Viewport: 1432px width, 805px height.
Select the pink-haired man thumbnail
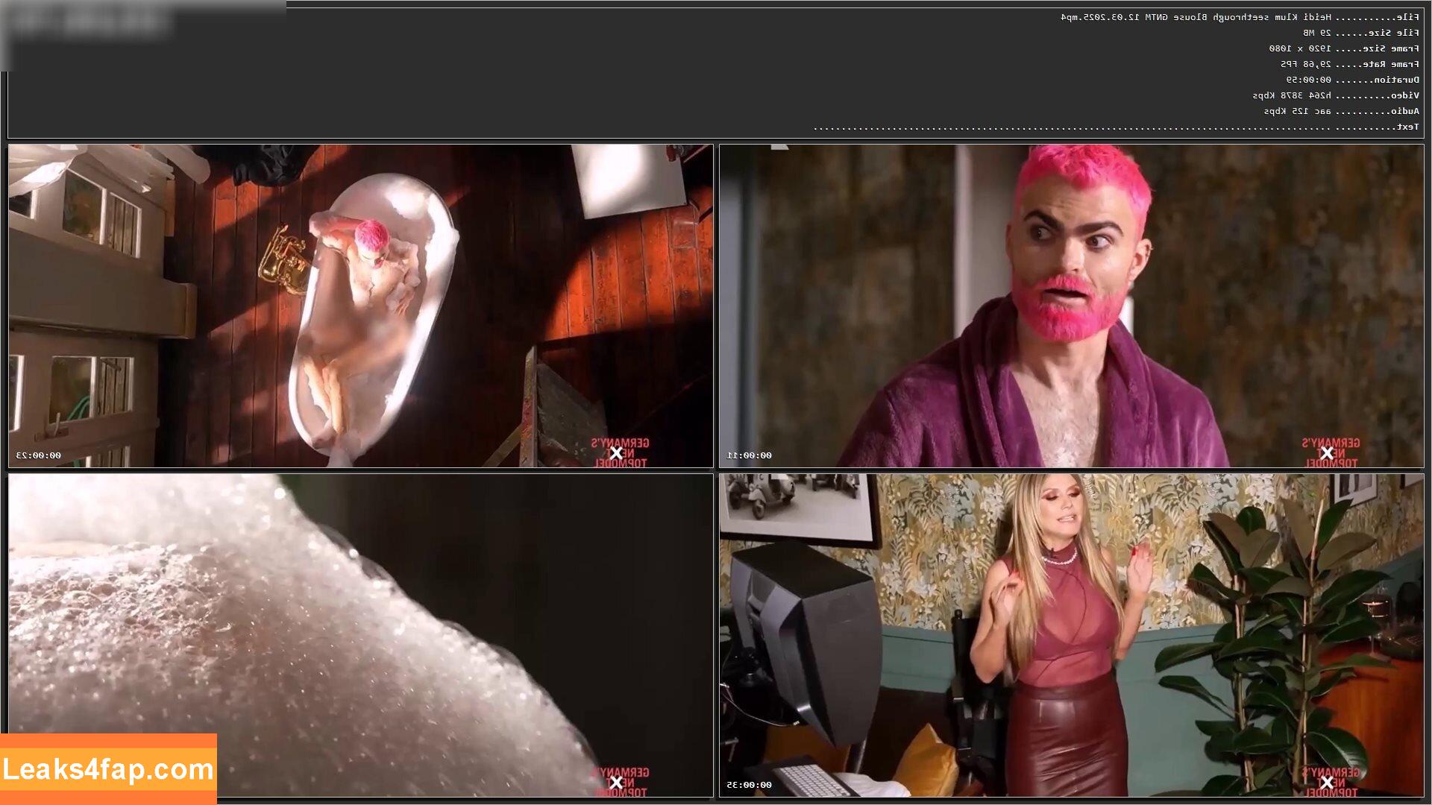1071,306
